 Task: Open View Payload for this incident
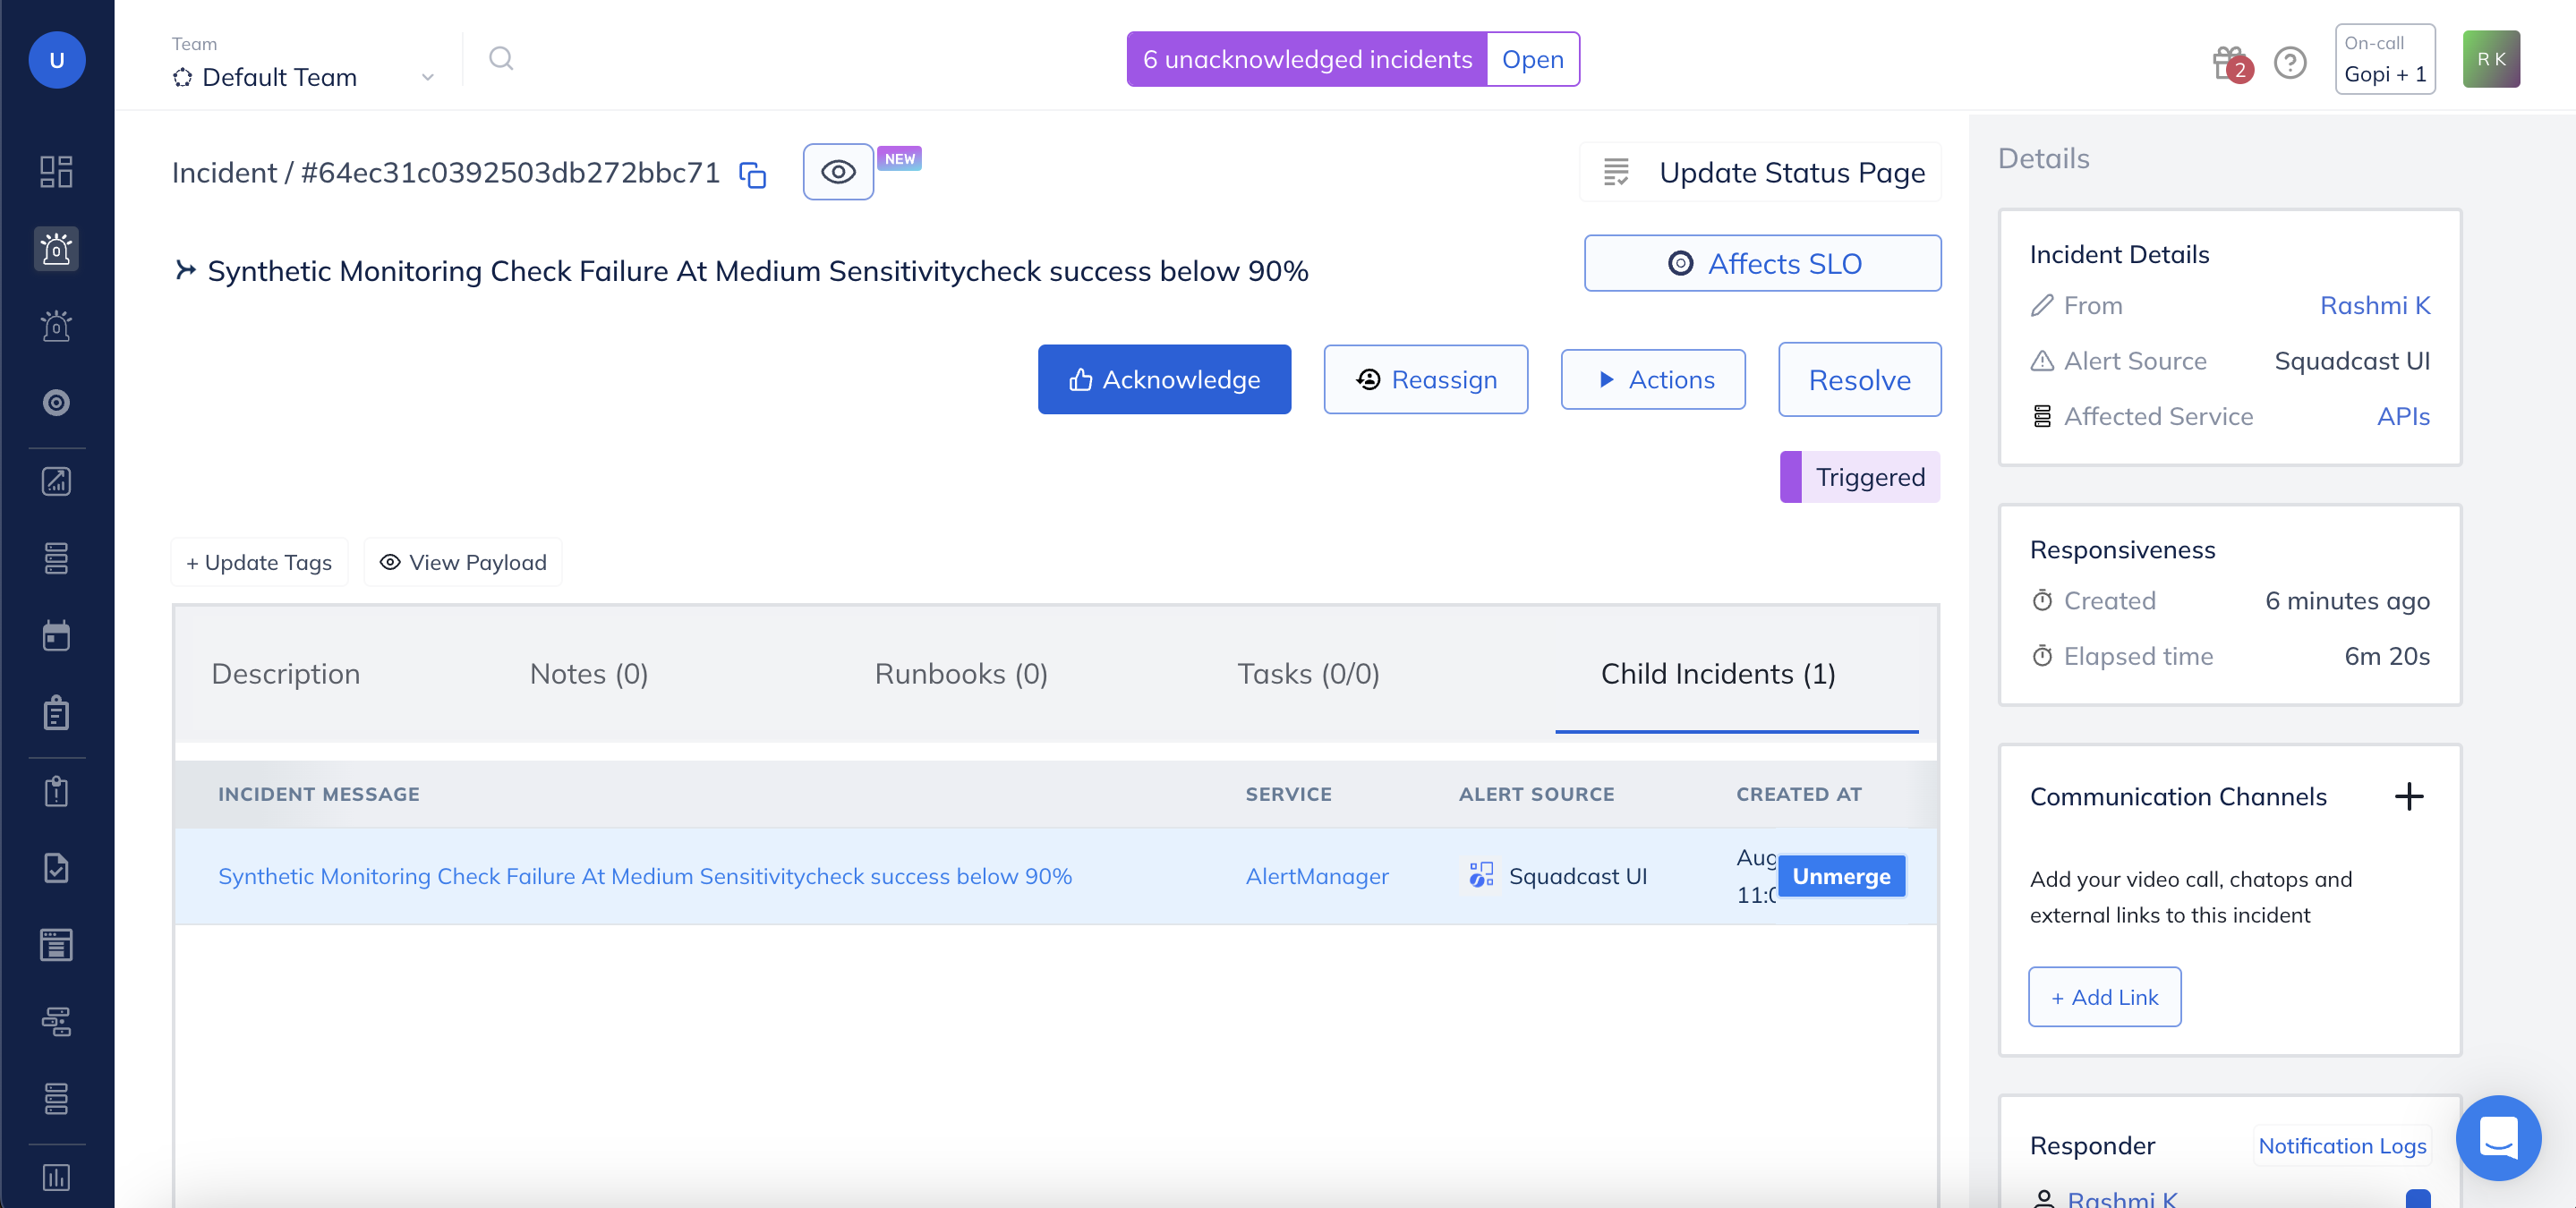[462, 562]
